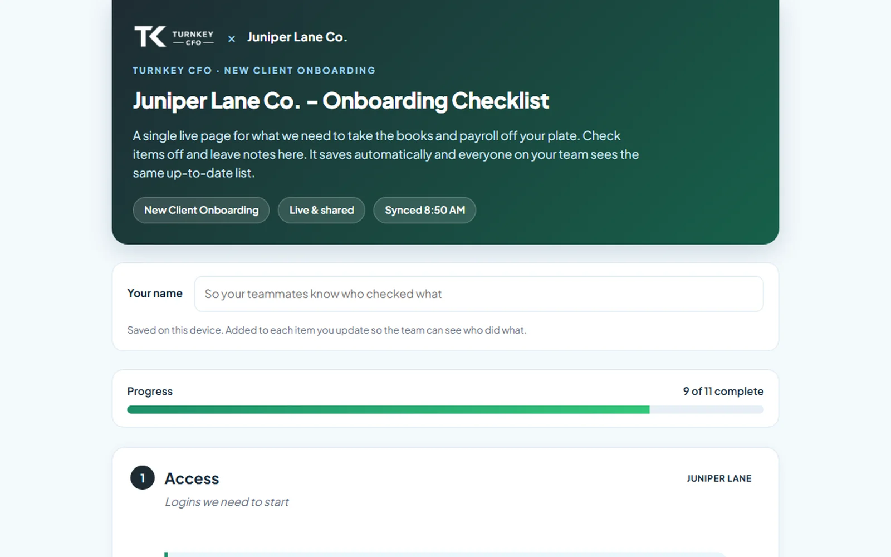Click the Logins we need to start subtitle
This screenshot has height=557, width=891.
(x=227, y=502)
